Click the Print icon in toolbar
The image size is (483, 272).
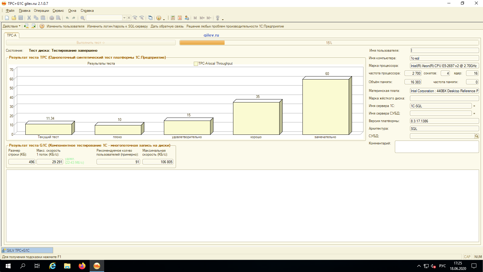[x=52, y=18]
